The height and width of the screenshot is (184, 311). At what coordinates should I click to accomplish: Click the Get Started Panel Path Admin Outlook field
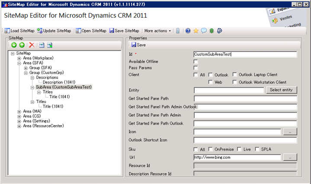[245, 107]
